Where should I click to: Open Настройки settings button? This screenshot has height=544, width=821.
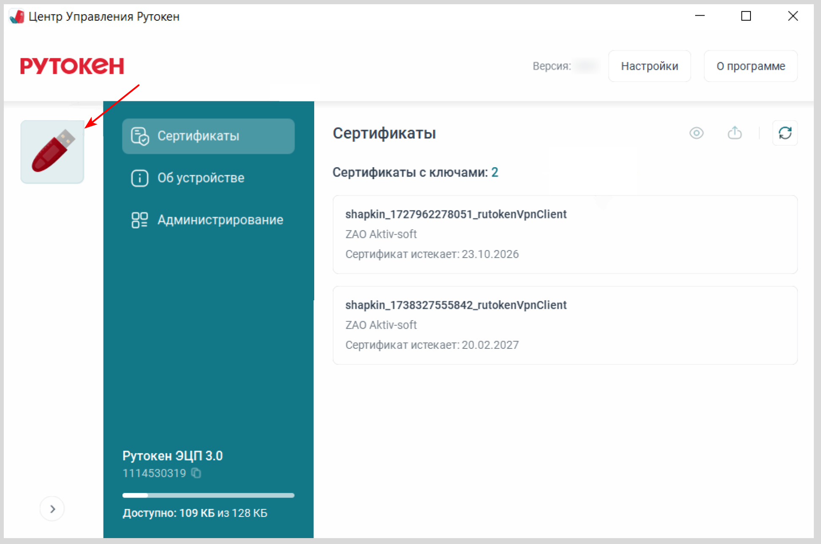tap(649, 66)
